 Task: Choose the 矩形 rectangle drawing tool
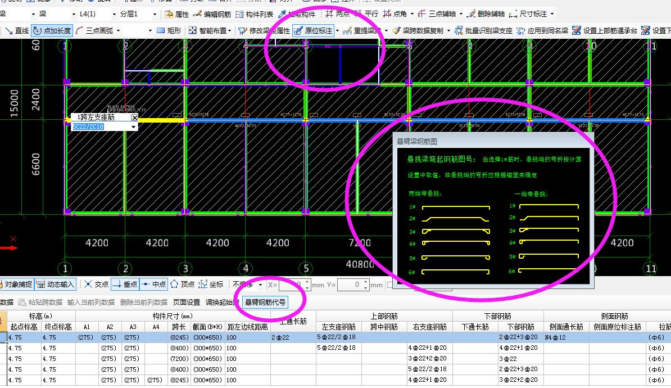coord(169,31)
